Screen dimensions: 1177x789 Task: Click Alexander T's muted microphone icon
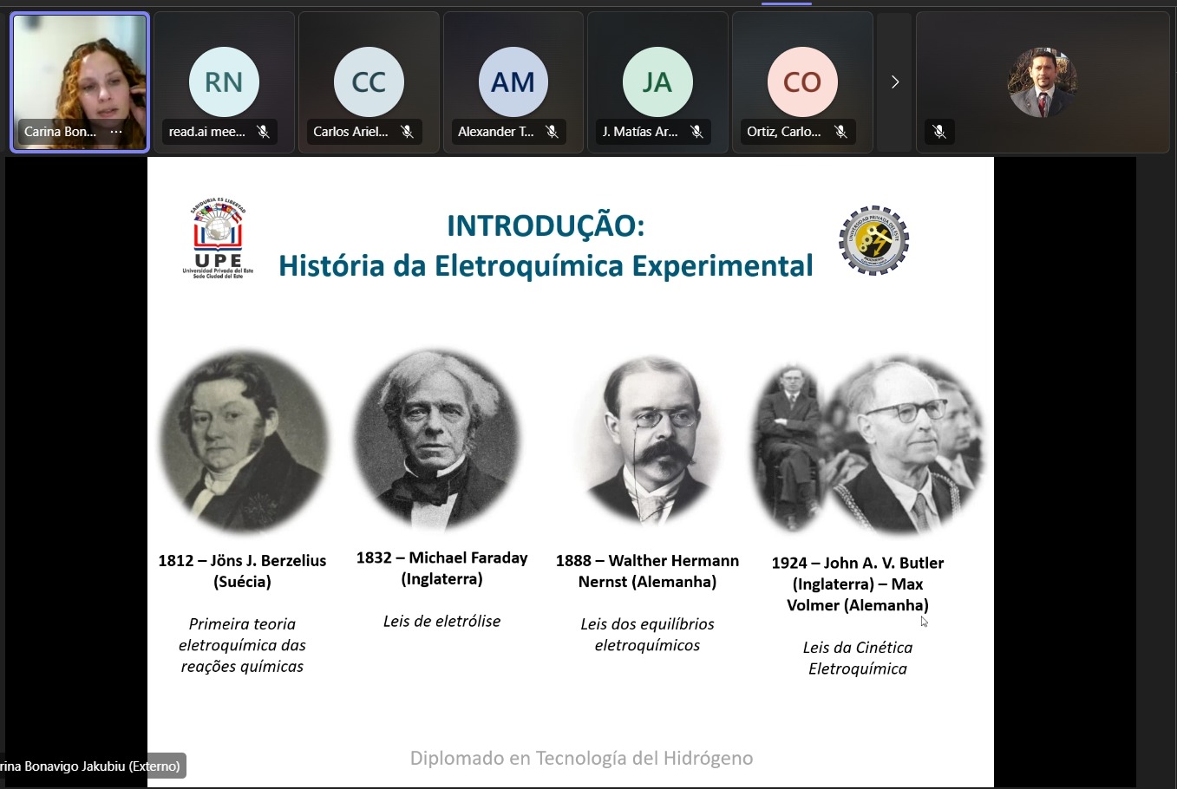pos(552,132)
